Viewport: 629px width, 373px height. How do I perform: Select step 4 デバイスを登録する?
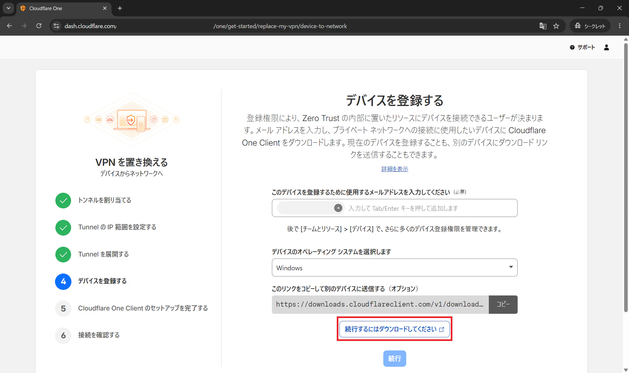click(102, 281)
